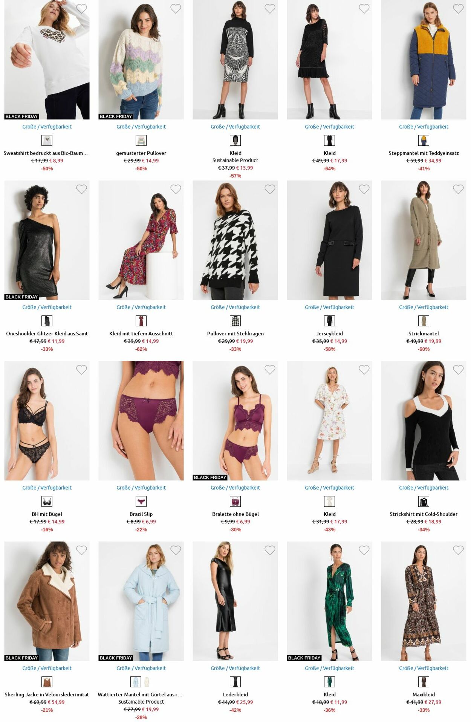Open Kleid mit tiefem Ausschnitt product link
The width and height of the screenshot is (471, 722).
pos(141,333)
